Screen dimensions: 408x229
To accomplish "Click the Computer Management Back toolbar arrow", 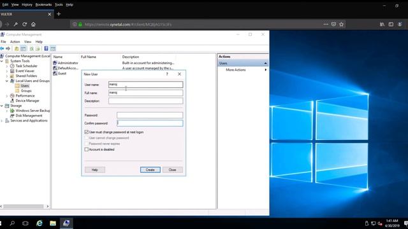I will (2, 48).
